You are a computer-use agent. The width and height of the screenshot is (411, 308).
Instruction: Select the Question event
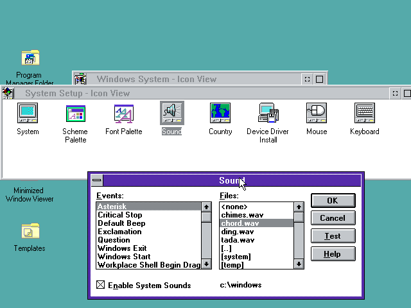148,240
